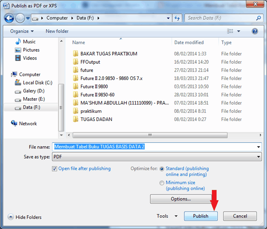Click the FFOutput folder name

(x=90, y=62)
